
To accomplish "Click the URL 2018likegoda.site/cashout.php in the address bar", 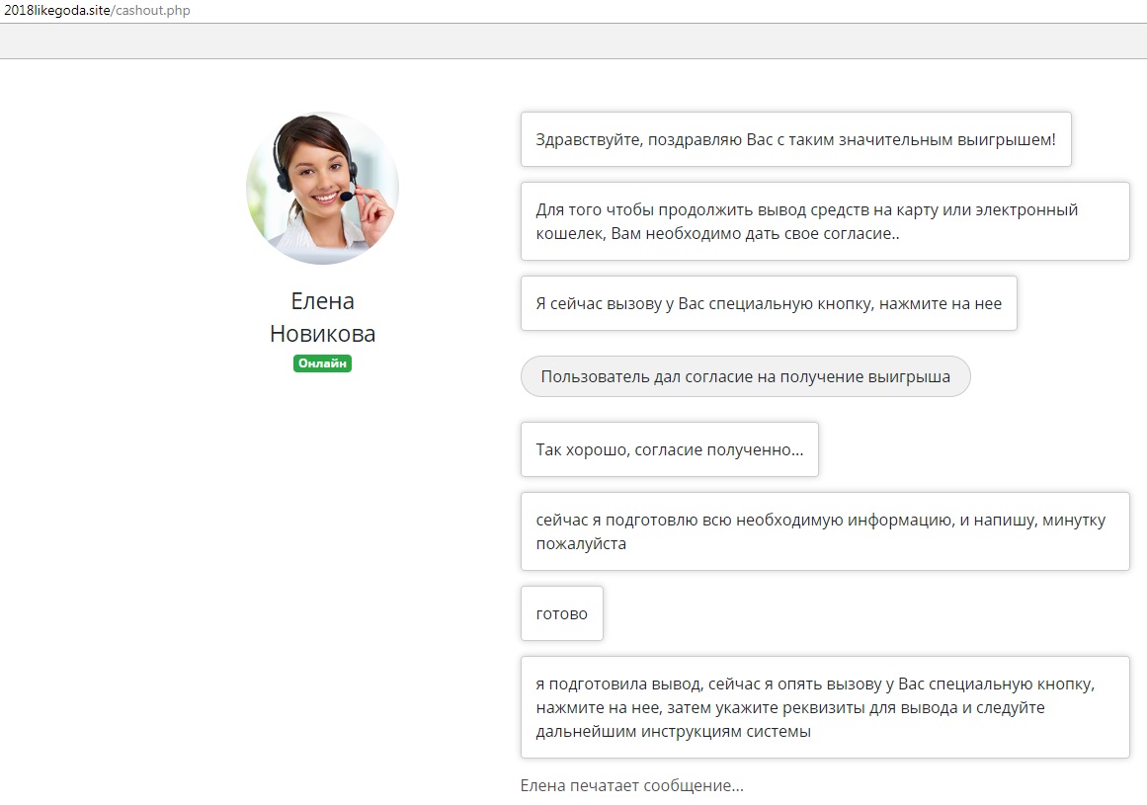I will (x=97, y=10).
